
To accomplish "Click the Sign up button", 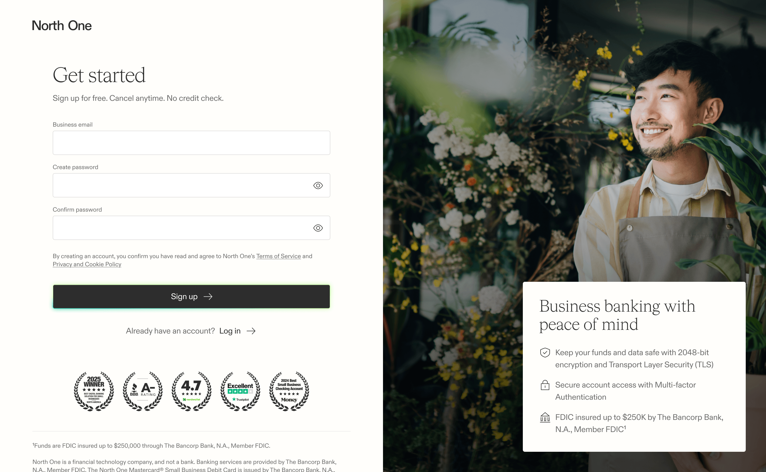I will point(191,296).
